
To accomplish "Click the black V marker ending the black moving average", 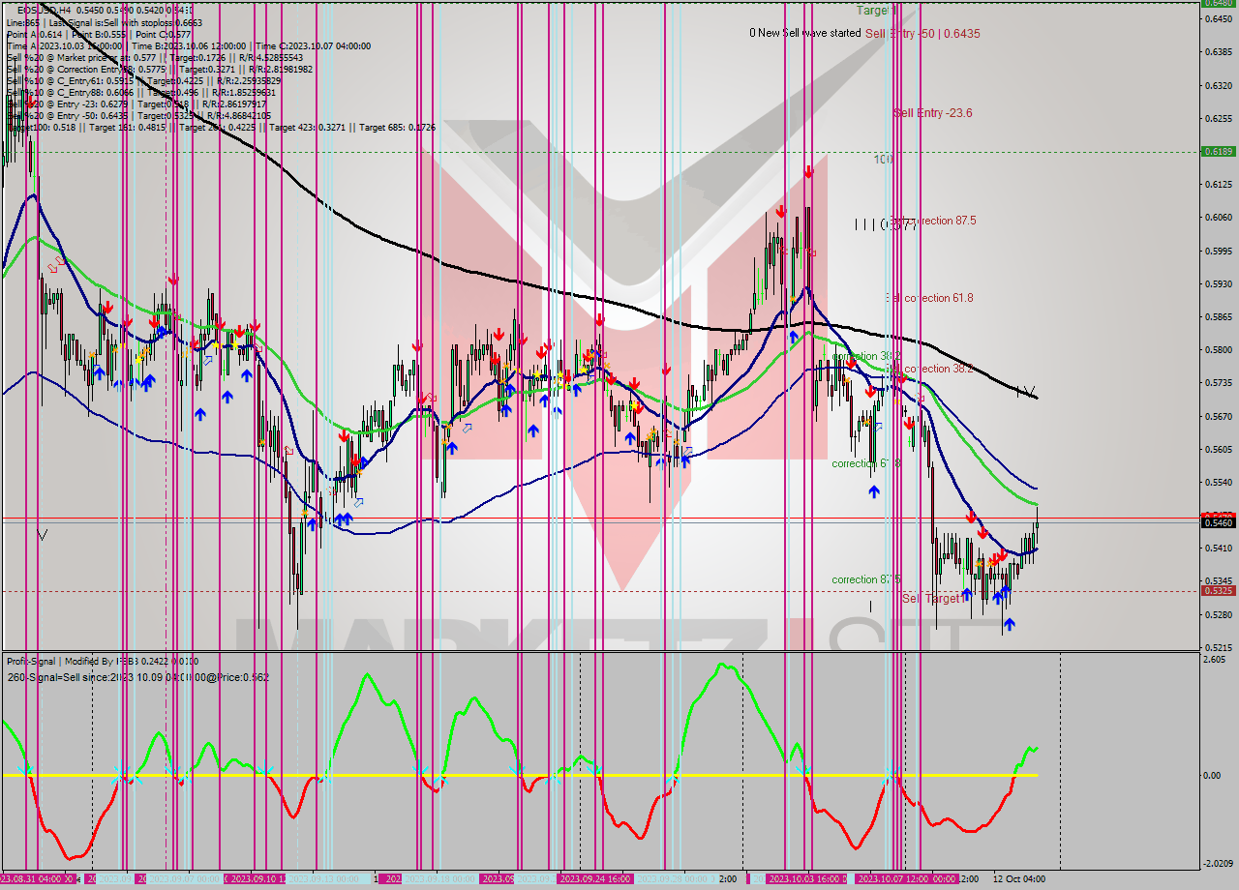I will click(1026, 391).
